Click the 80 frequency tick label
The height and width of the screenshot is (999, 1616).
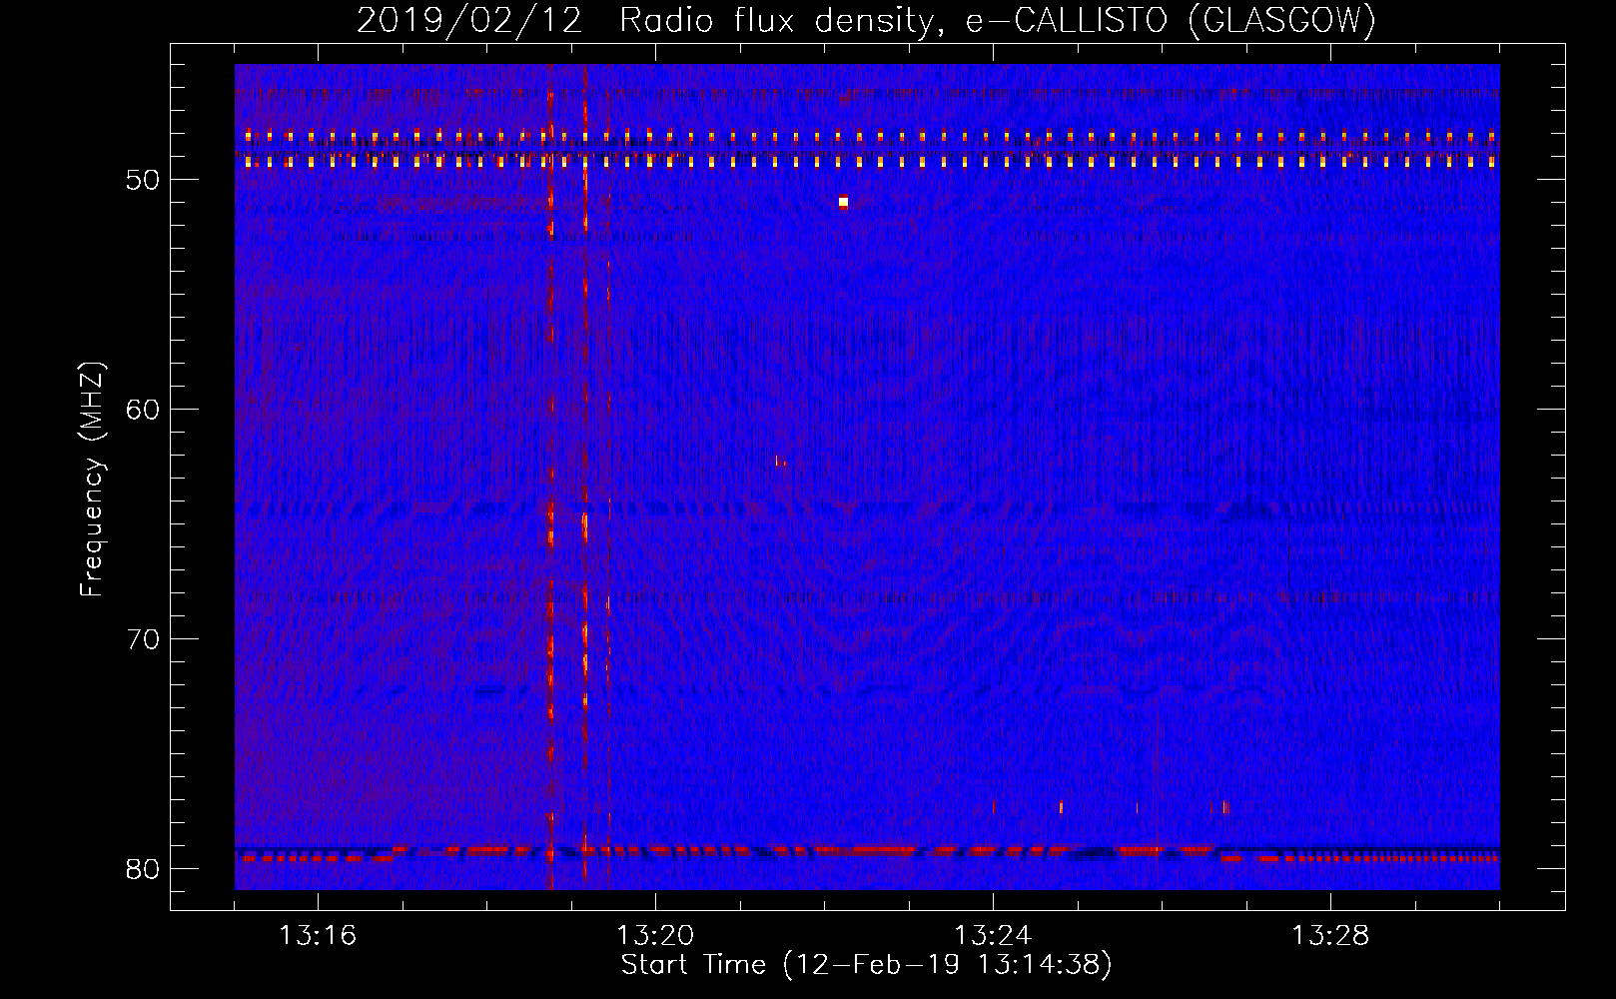(143, 869)
